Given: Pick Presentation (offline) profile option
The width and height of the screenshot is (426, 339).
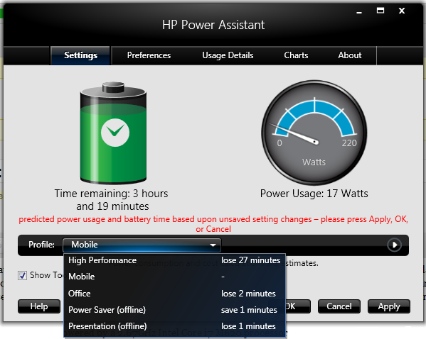Looking at the screenshot, I should click(175, 326).
